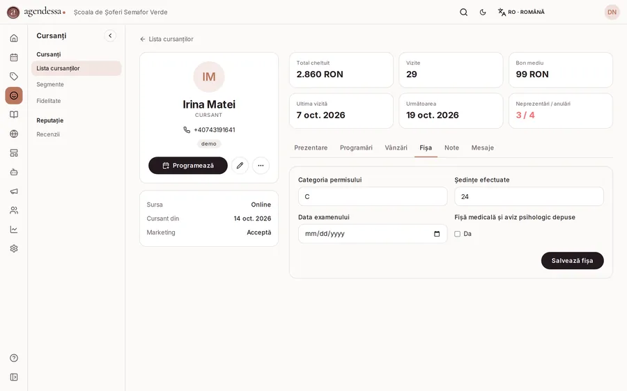Switch to the Vânzări tab
Screen dimensions: 627x391
click(x=396, y=147)
